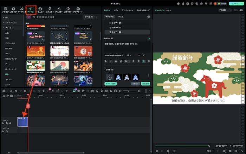Mute the ビデオ 1 track
The width and height of the screenshot is (246, 154).
7,123
